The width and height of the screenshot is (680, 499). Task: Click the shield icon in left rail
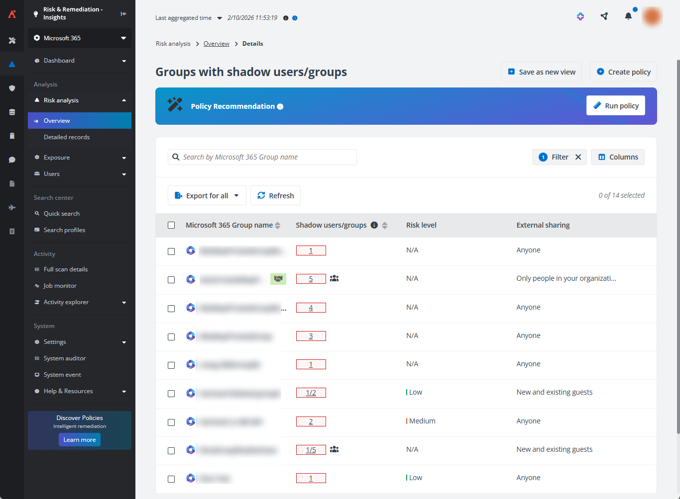12,88
